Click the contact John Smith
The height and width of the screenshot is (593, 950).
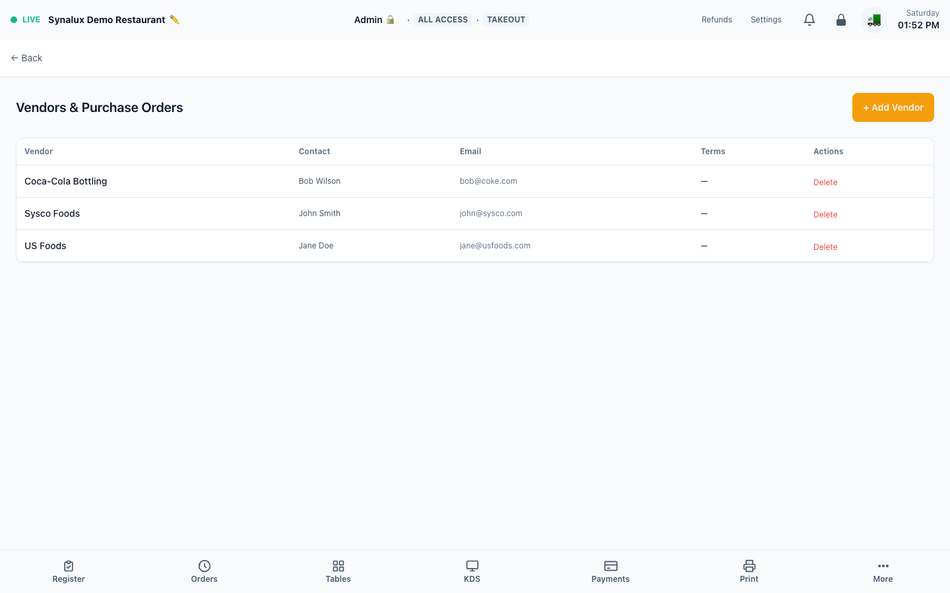click(x=320, y=213)
